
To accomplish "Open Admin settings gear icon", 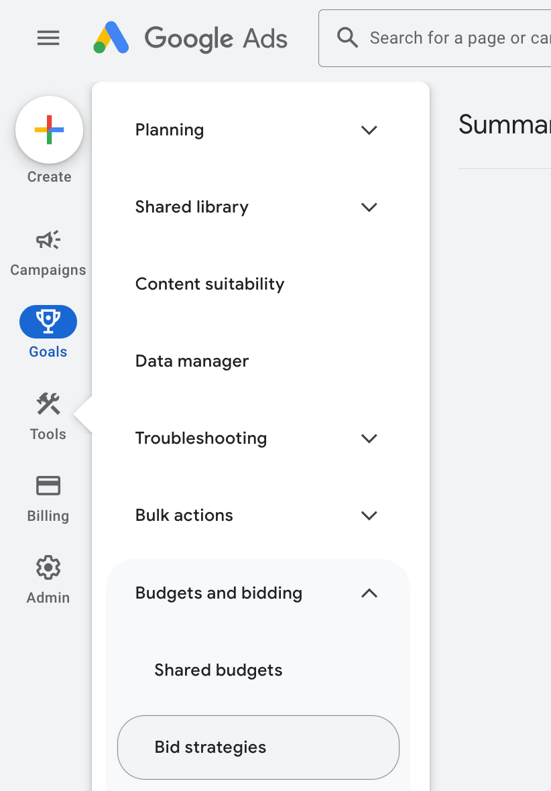I will pyautogui.click(x=48, y=567).
